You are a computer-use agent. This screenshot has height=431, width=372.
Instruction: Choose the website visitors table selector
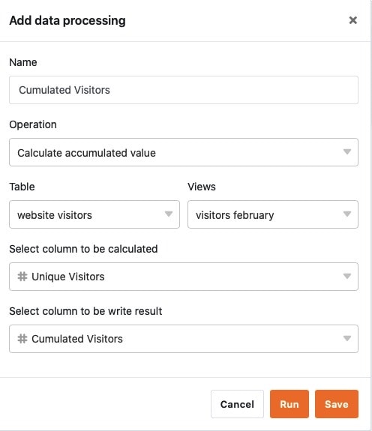coord(94,214)
